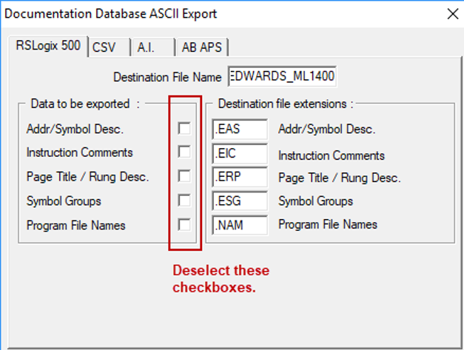Select the A.I. tab
This screenshot has width=464, height=350.
click(x=153, y=47)
